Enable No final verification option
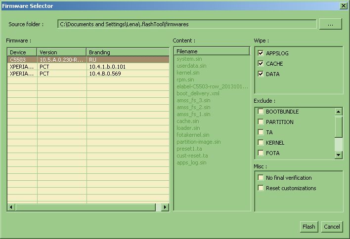350x239 pixels. [261, 178]
